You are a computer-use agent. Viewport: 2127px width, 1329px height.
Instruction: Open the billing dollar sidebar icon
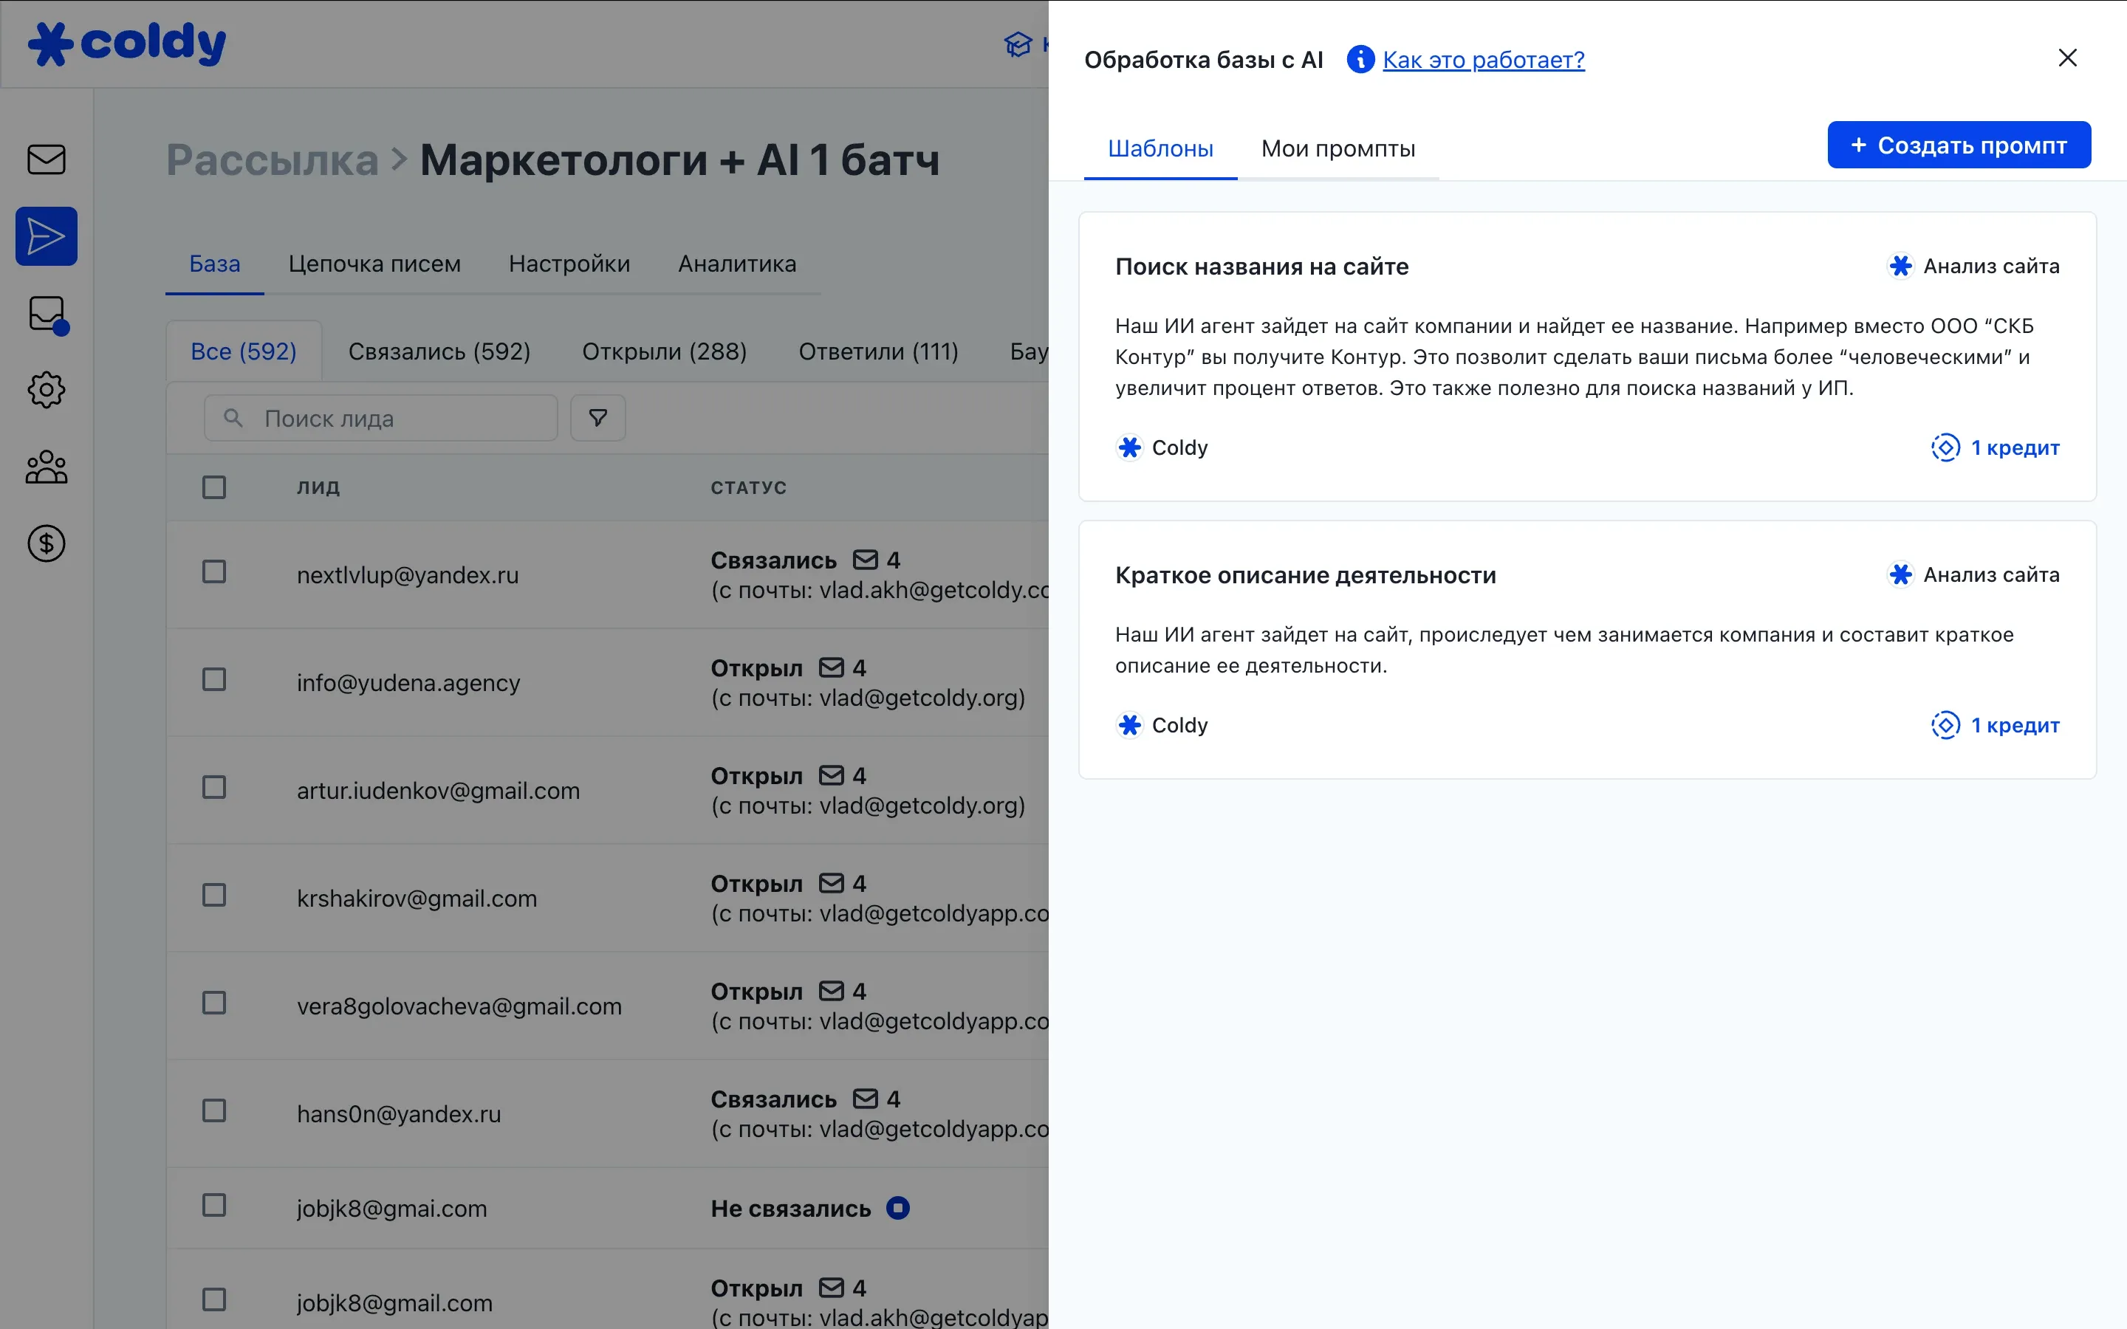coord(46,543)
